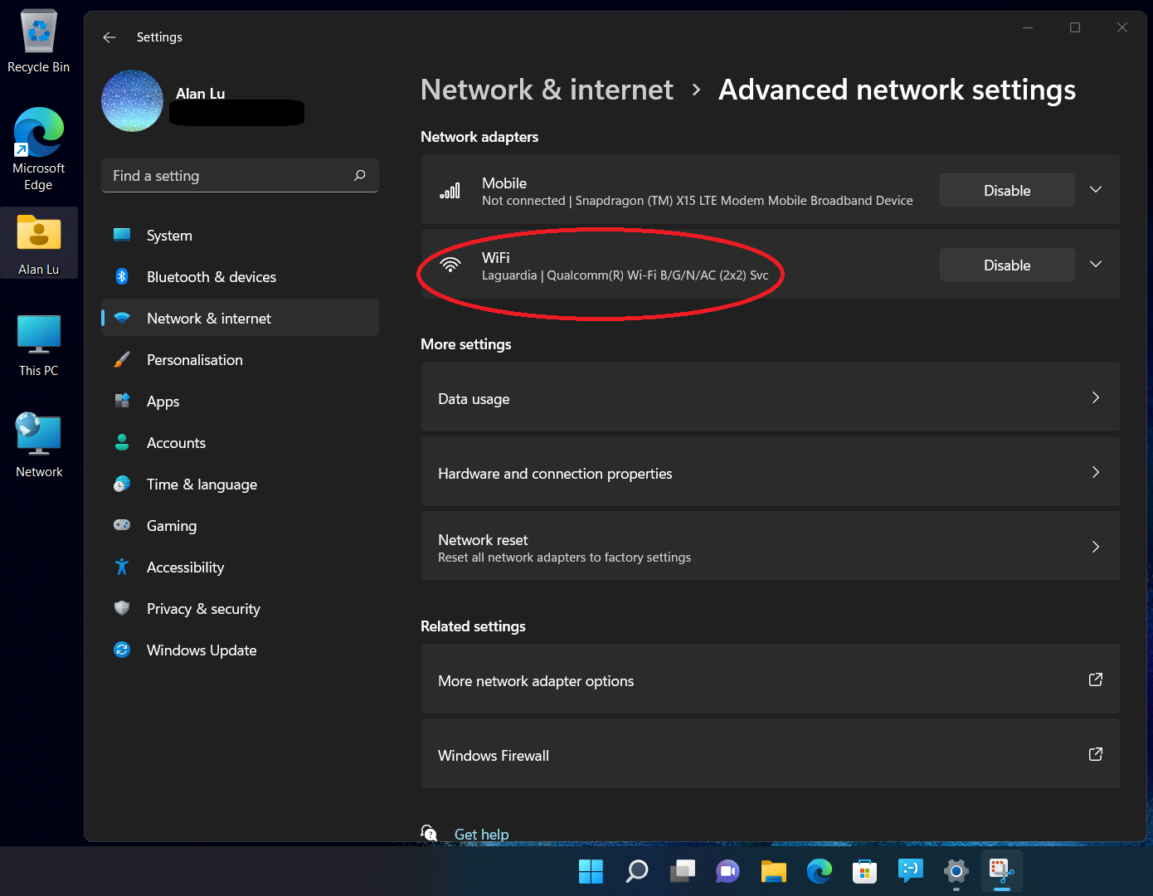Screen dimensions: 1153x896
Task: Click the Mobile cellular bars icon
Action: pyautogui.click(x=449, y=190)
